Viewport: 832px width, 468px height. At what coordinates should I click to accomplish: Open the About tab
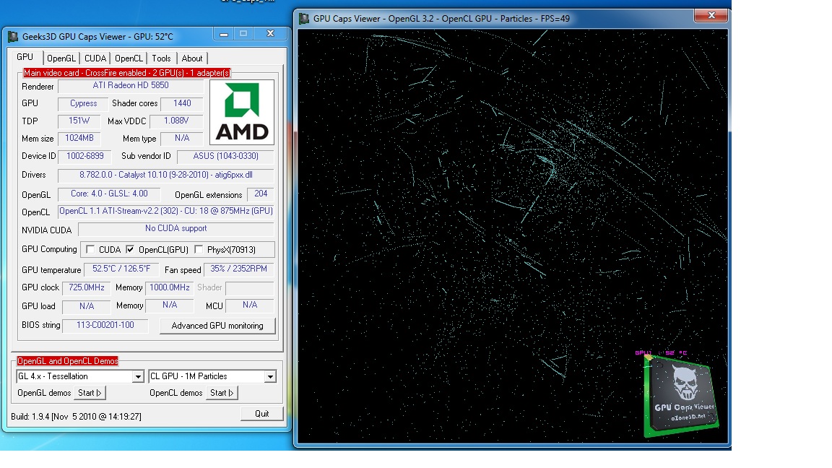192,58
